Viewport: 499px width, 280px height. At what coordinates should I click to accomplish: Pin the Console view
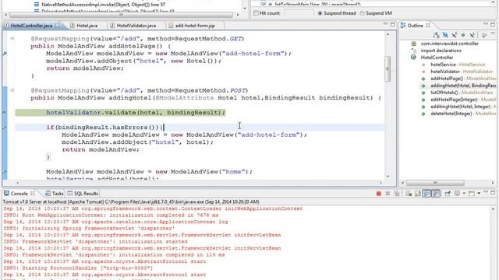pyautogui.click(x=448, y=194)
